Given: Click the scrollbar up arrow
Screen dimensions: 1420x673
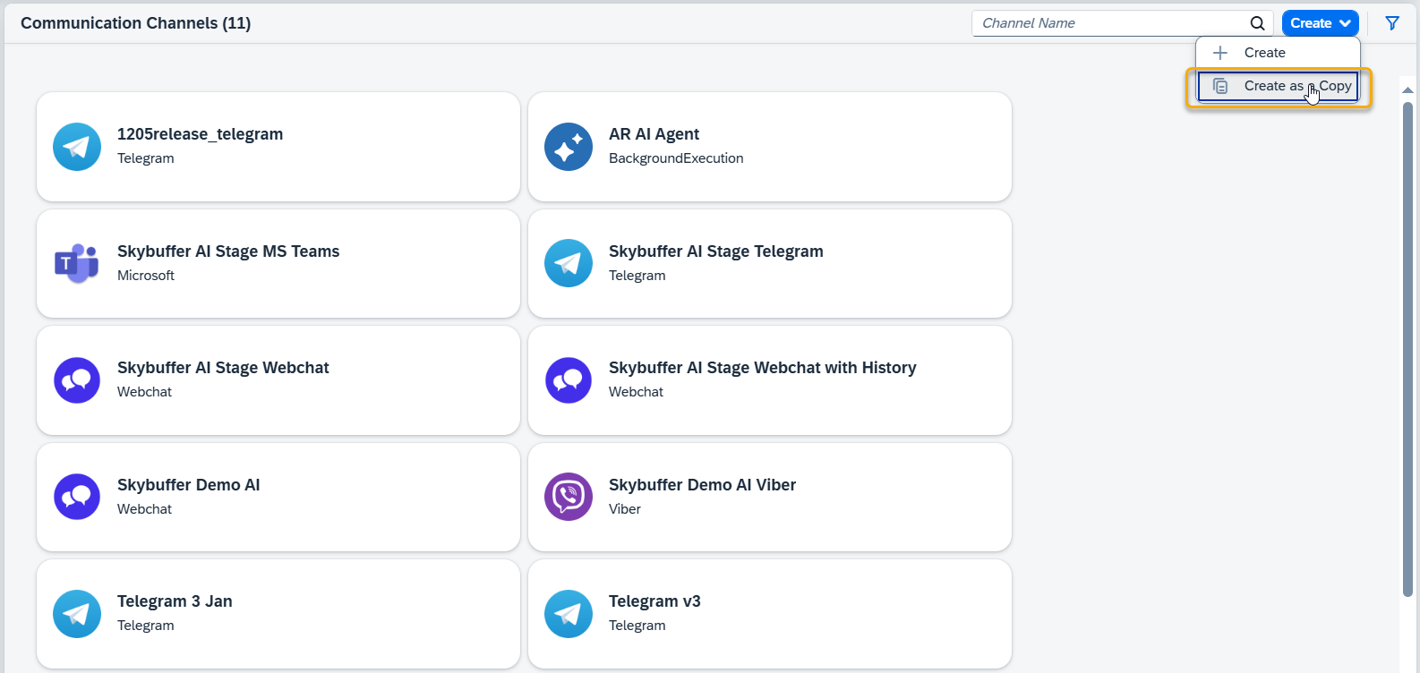Looking at the screenshot, I should click(1407, 89).
